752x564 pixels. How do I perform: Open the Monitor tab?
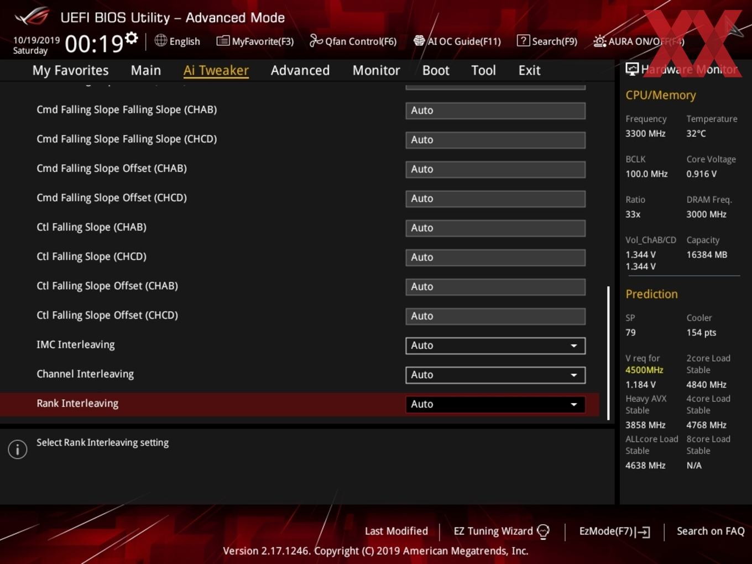pyautogui.click(x=376, y=70)
